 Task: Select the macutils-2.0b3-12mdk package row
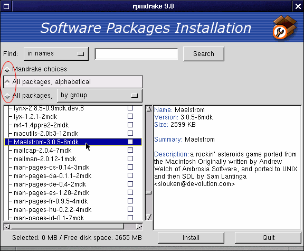coord(73,134)
